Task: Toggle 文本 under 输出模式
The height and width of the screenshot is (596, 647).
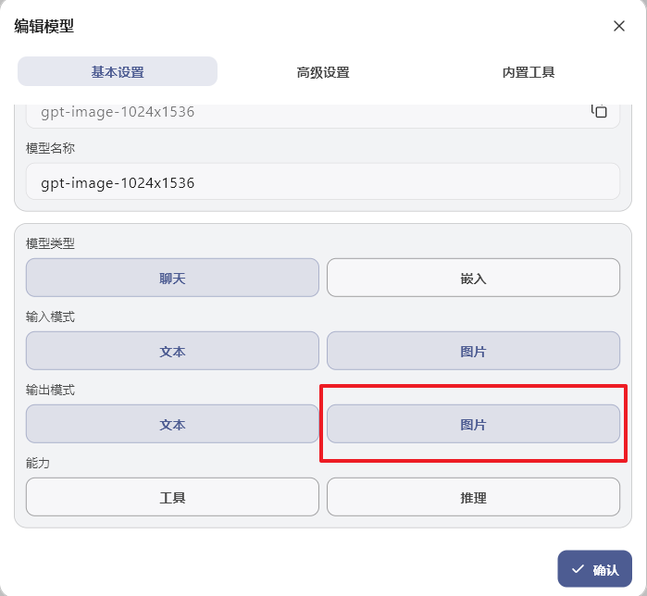Action: click(172, 424)
